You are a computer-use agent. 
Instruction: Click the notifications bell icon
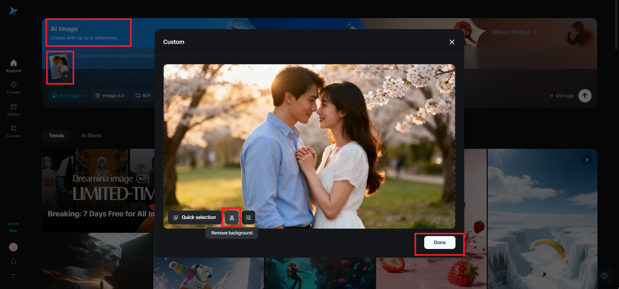point(13,261)
